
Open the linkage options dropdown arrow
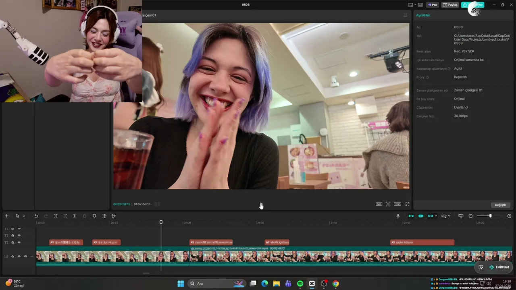436,216
